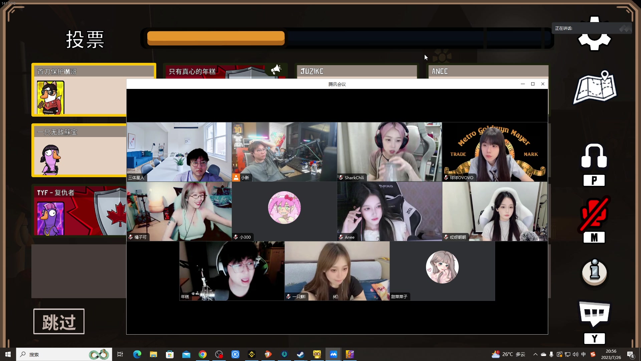
Task: Select 橘子可 video tile in Tencent Meeting
Action: coord(179,211)
